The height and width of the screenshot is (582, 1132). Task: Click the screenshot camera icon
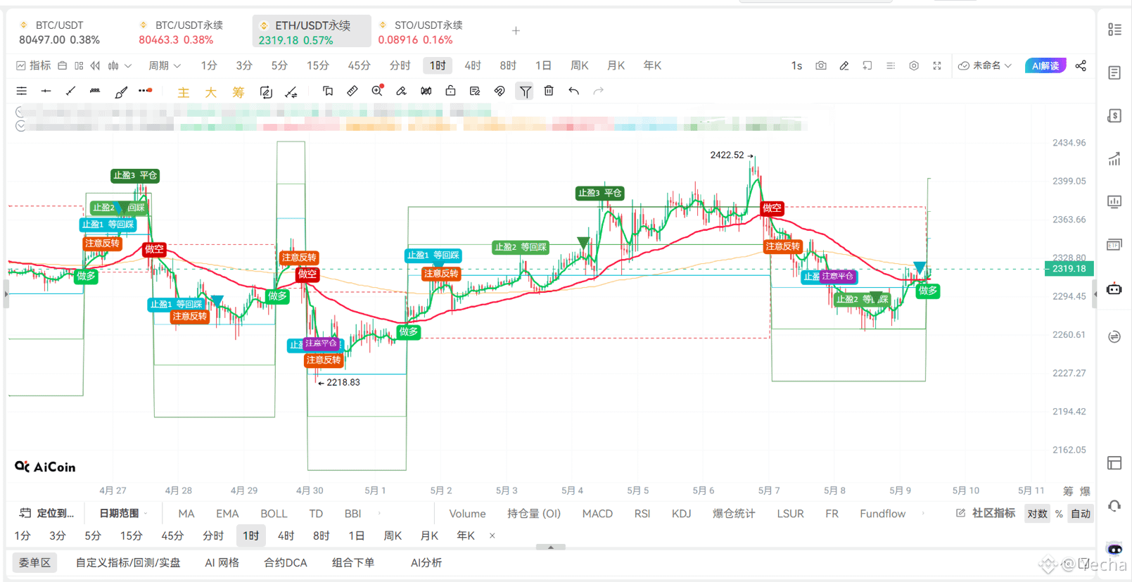pos(821,65)
